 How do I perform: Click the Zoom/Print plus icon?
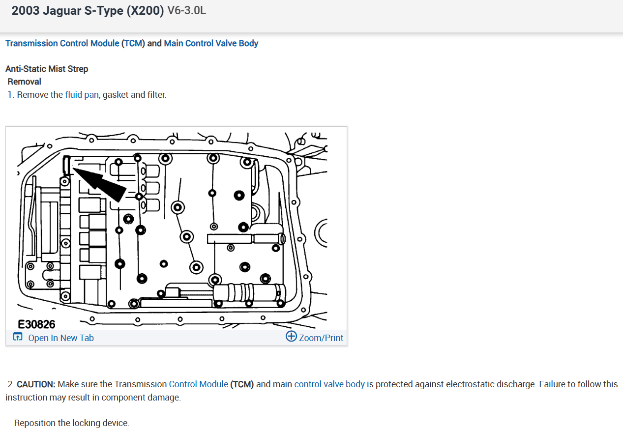pyautogui.click(x=291, y=337)
